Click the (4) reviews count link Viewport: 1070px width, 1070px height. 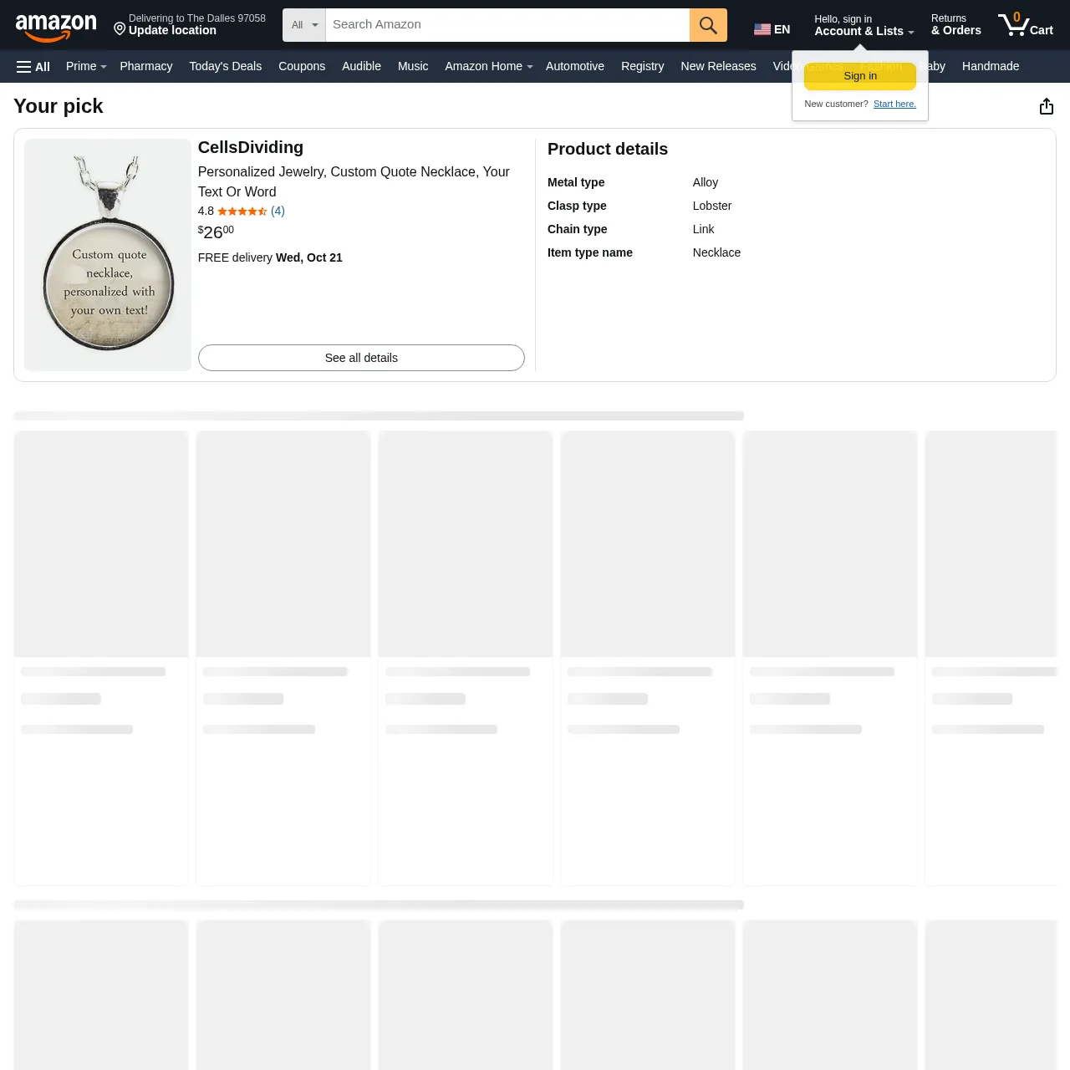278,211
